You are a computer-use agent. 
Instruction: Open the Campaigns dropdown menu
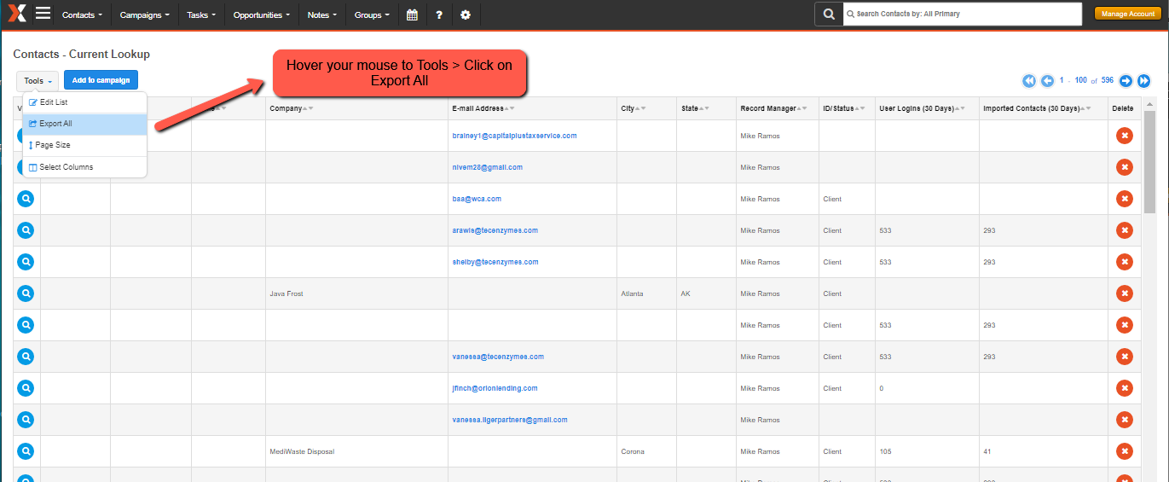144,15
